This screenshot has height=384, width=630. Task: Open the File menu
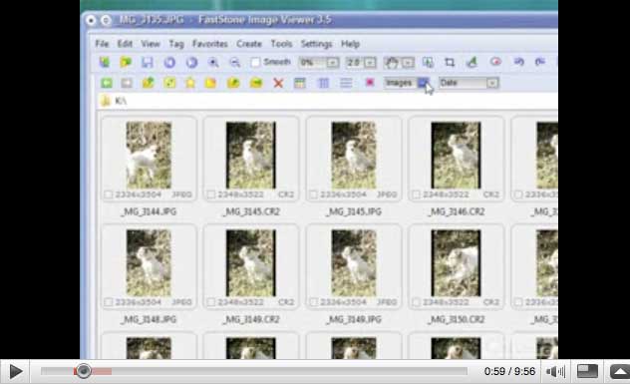[102, 44]
